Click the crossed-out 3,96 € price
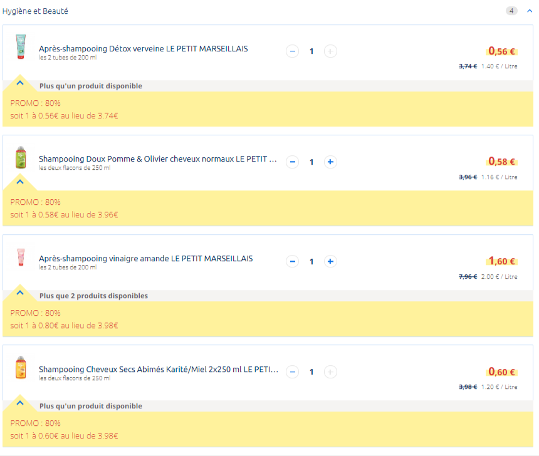 coord(468,177)
